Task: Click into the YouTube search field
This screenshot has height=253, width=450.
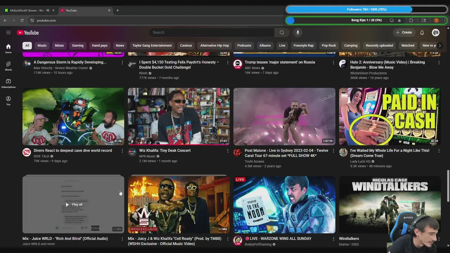Action: click(x=212, y=32)
